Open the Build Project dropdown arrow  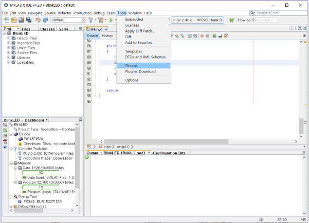point(95,20)
